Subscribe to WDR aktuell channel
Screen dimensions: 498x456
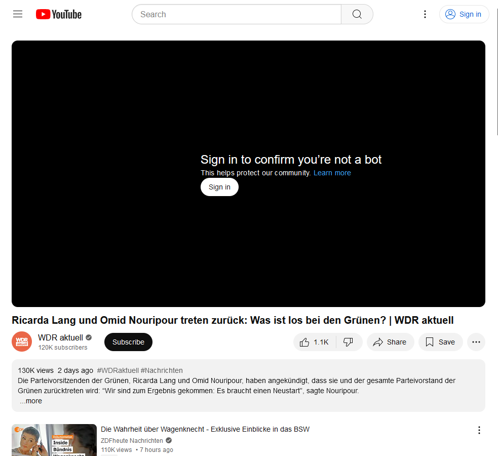coord(128,342)
